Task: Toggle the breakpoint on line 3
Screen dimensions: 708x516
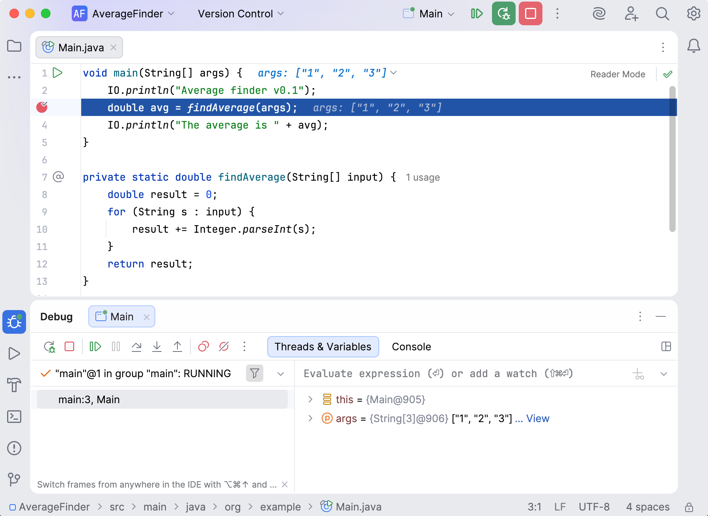Action: click(41, 107)
